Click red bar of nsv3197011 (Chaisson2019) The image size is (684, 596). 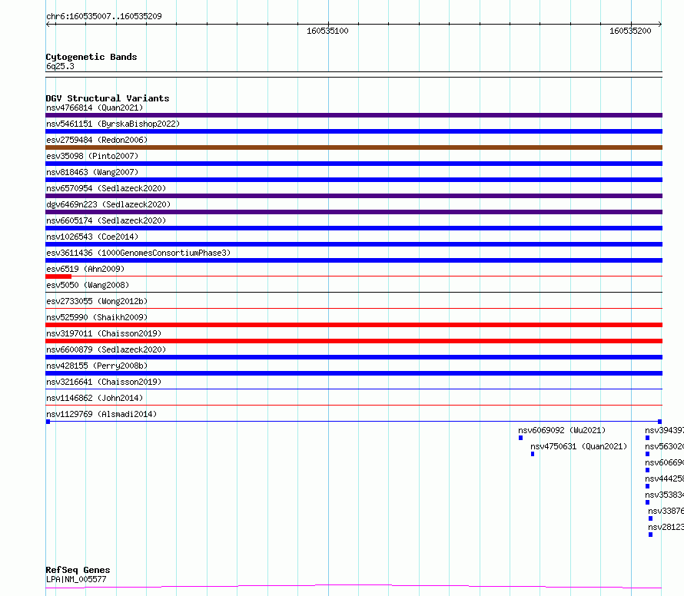click(354, 341)
